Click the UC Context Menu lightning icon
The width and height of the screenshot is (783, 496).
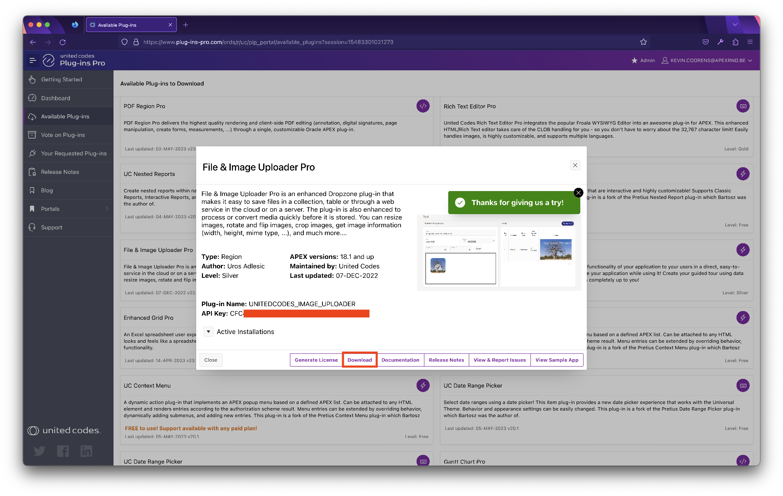click(423, 385)
